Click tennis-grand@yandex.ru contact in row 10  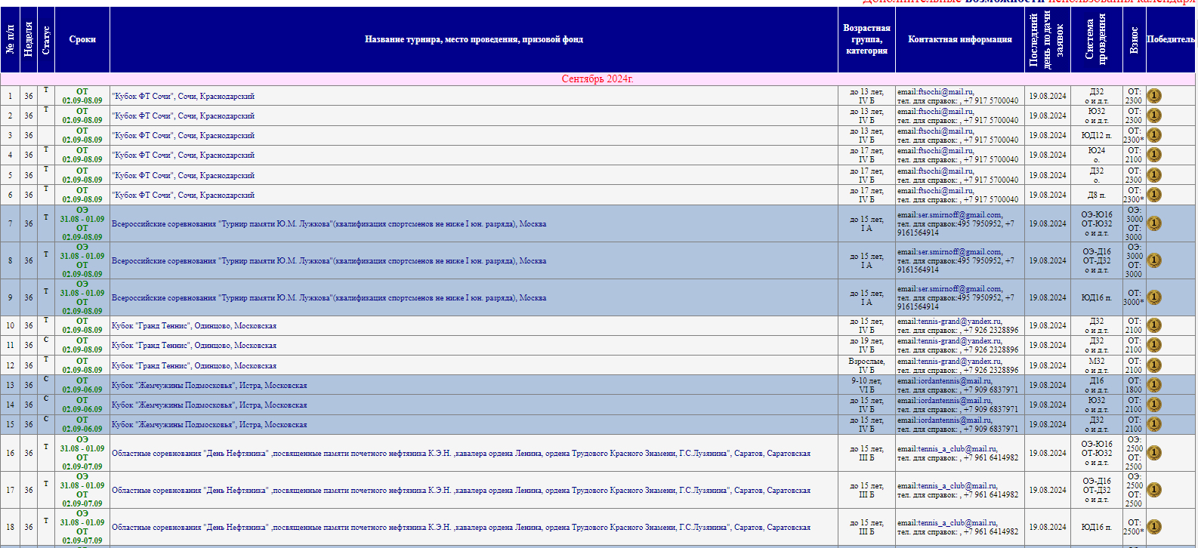click(x=959, y=321)
